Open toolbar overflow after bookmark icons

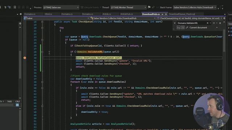click(x=30, y=8)
